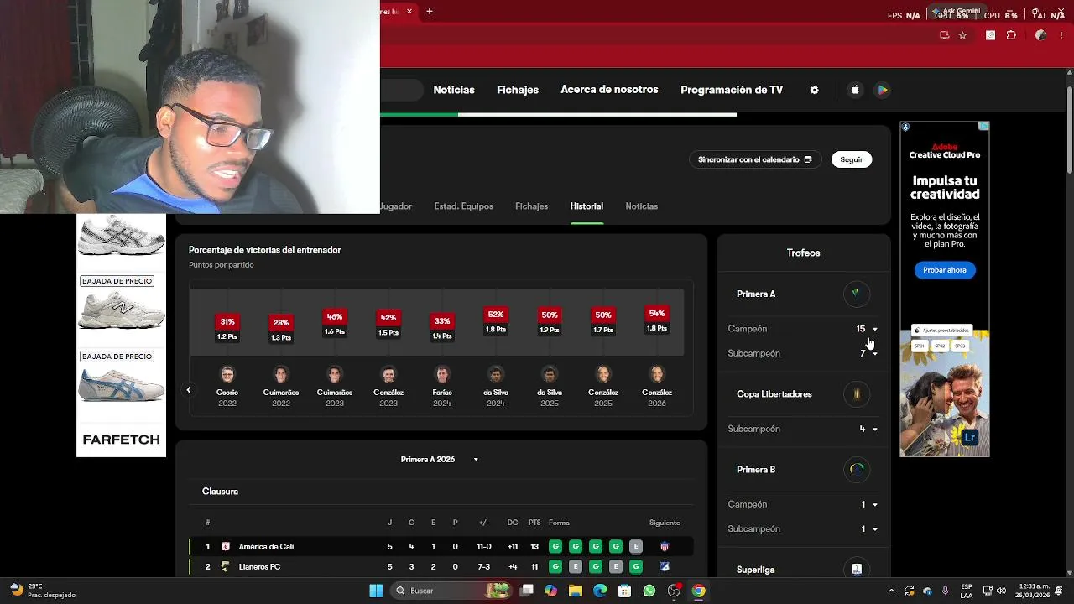This screenshot has width=1074, height=604.
Task: Open the Google Play download icon
Action: [882, 90]
